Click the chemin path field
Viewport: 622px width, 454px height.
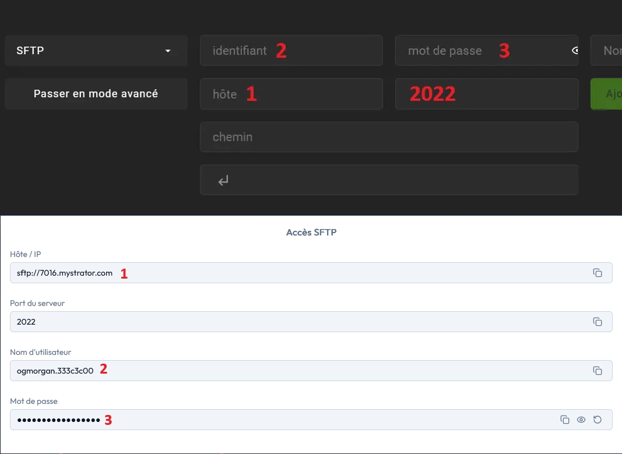389,137
